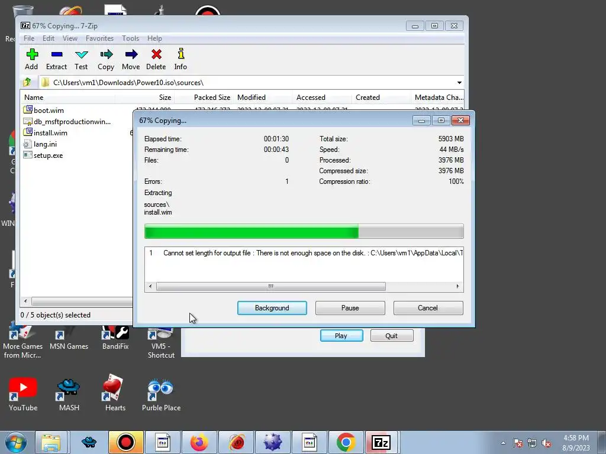Click the network tray icon
Image resolution: width=606 pixels, height=454 pixels.
pyautogui.click(x=532, y=443)
